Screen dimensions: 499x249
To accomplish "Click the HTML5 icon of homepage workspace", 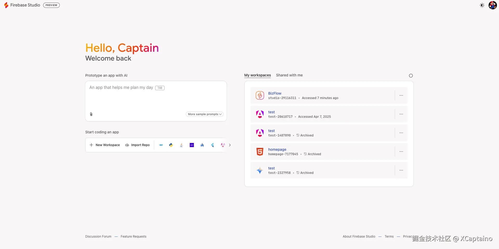I will (x=260, y=152).
